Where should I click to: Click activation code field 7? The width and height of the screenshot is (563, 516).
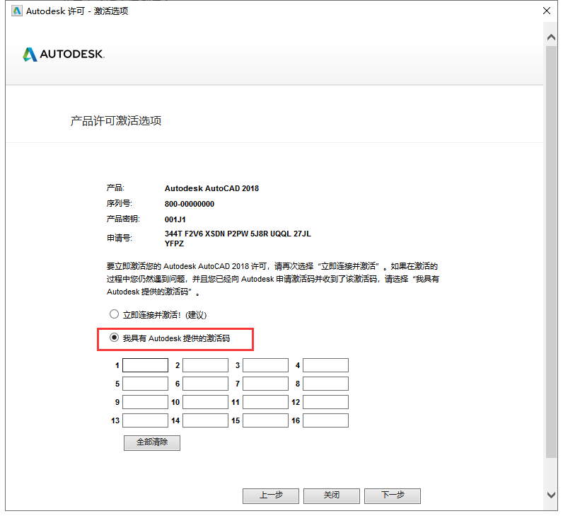265,384
